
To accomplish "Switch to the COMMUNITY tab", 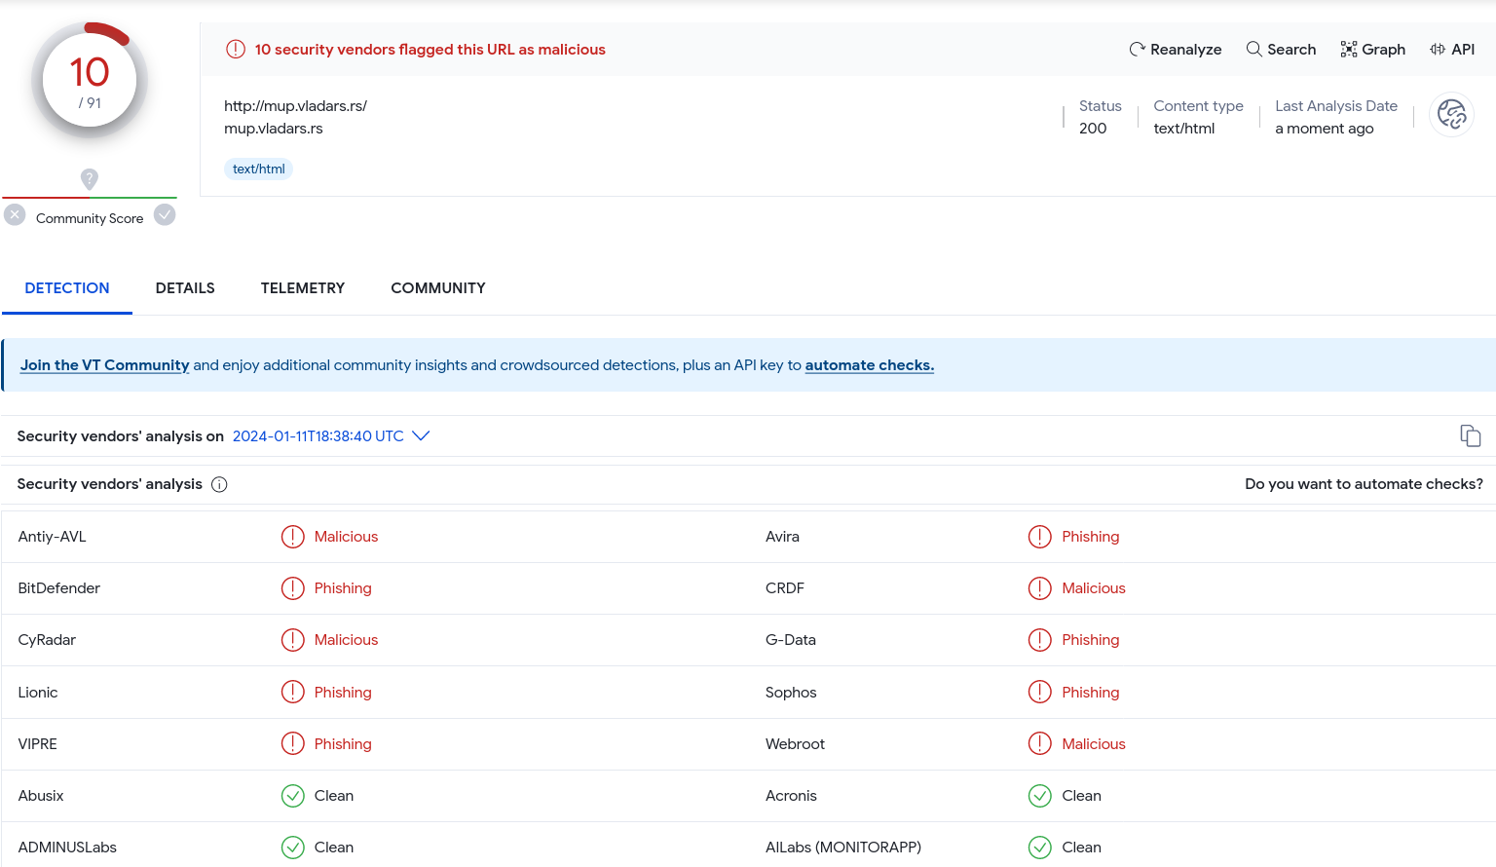I will click(x=438, y=288).
